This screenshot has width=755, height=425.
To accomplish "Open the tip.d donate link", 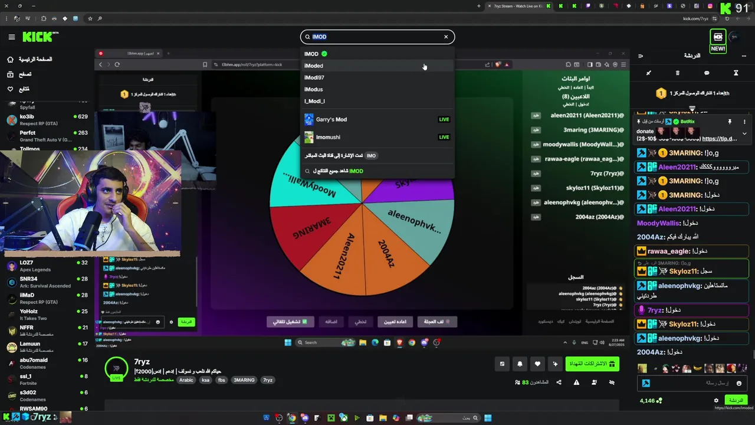I will point(719,139).
